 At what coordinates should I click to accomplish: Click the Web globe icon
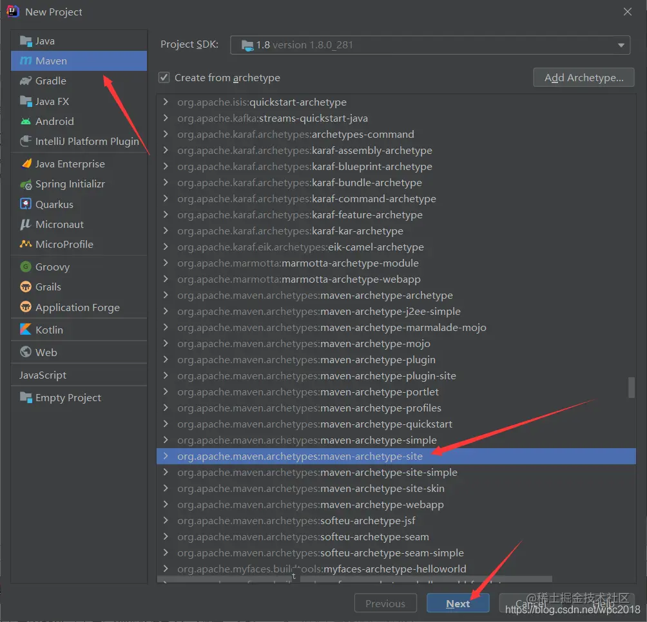[26, 352]
